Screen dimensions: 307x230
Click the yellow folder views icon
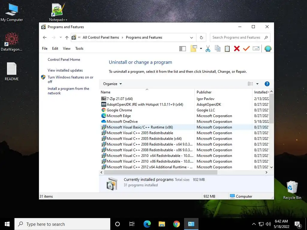pyautogui.click(x=194, y=49)
